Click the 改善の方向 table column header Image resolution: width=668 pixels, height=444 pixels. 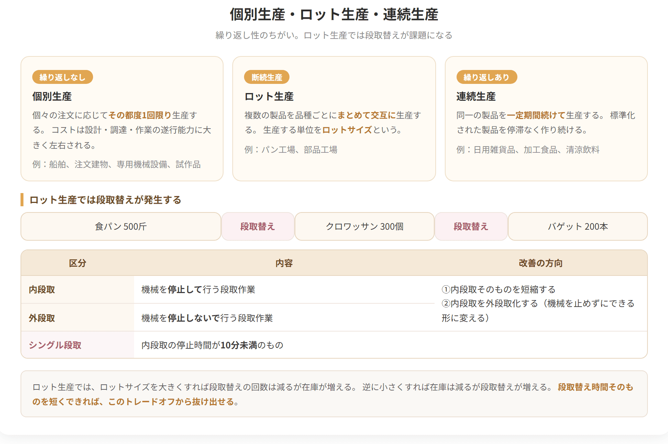pos(541,263)
